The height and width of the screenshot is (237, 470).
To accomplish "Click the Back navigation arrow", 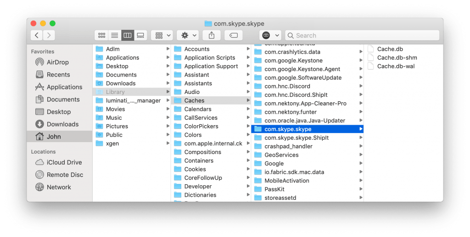I will tap(37, 35).
